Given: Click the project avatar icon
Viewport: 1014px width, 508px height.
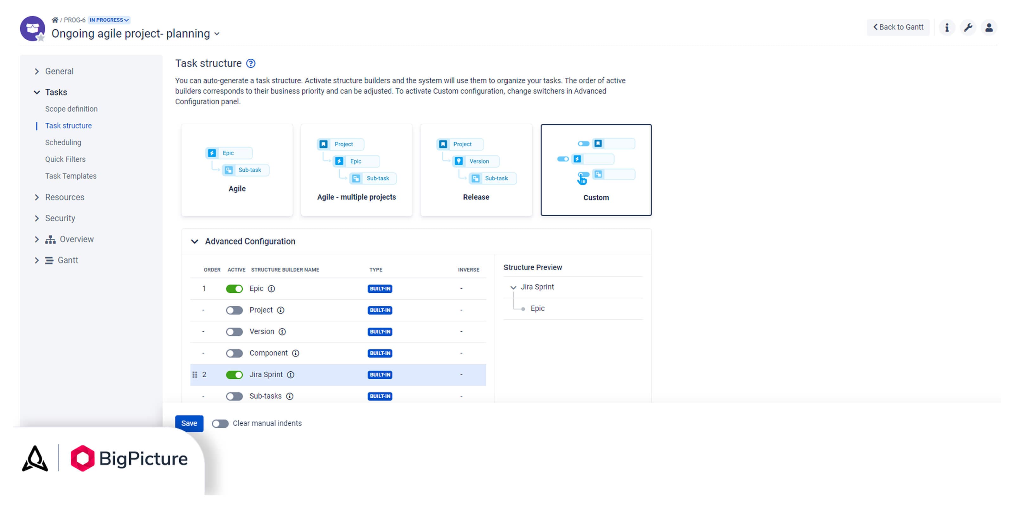Looking at the screenshot, I should [32, 28].
